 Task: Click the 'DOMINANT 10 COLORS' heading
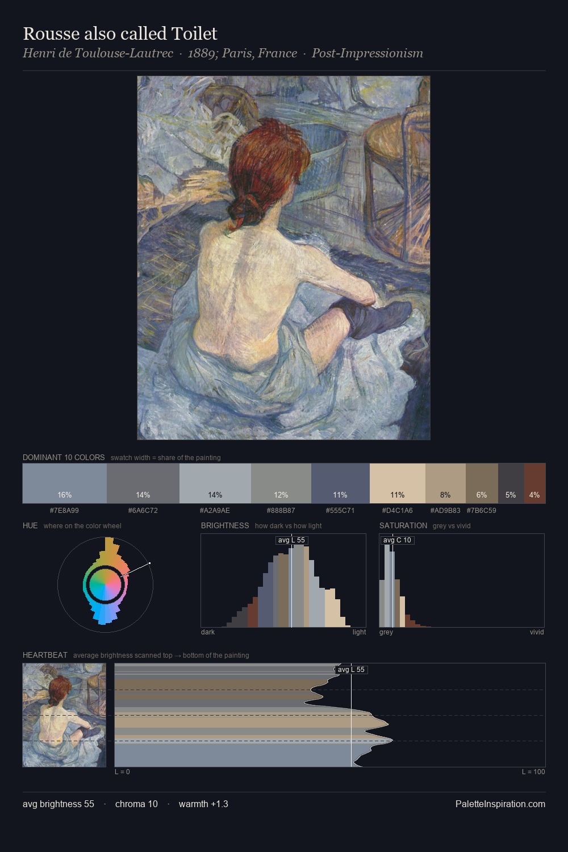point(64,457)
